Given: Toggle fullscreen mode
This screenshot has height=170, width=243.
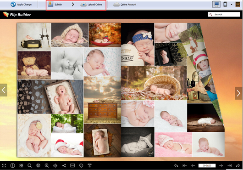Looking at the screenshot, I should [x=4, y=166].
